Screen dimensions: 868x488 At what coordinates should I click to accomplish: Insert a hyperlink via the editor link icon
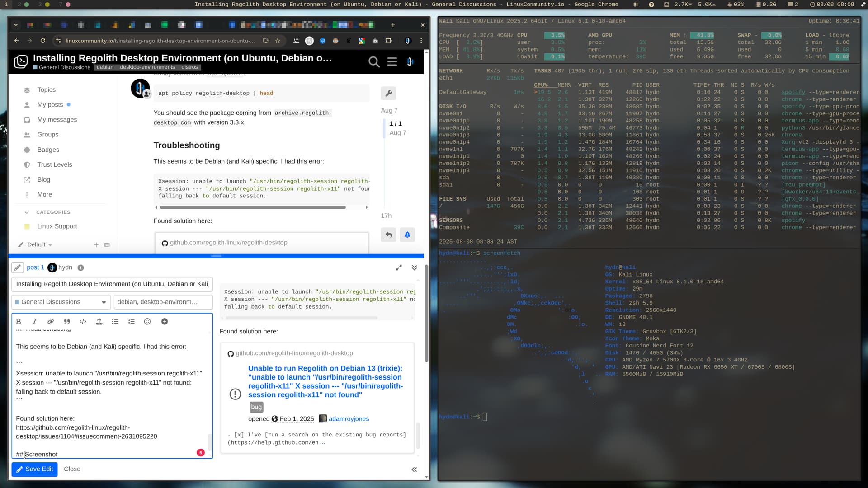click(51, 321)
